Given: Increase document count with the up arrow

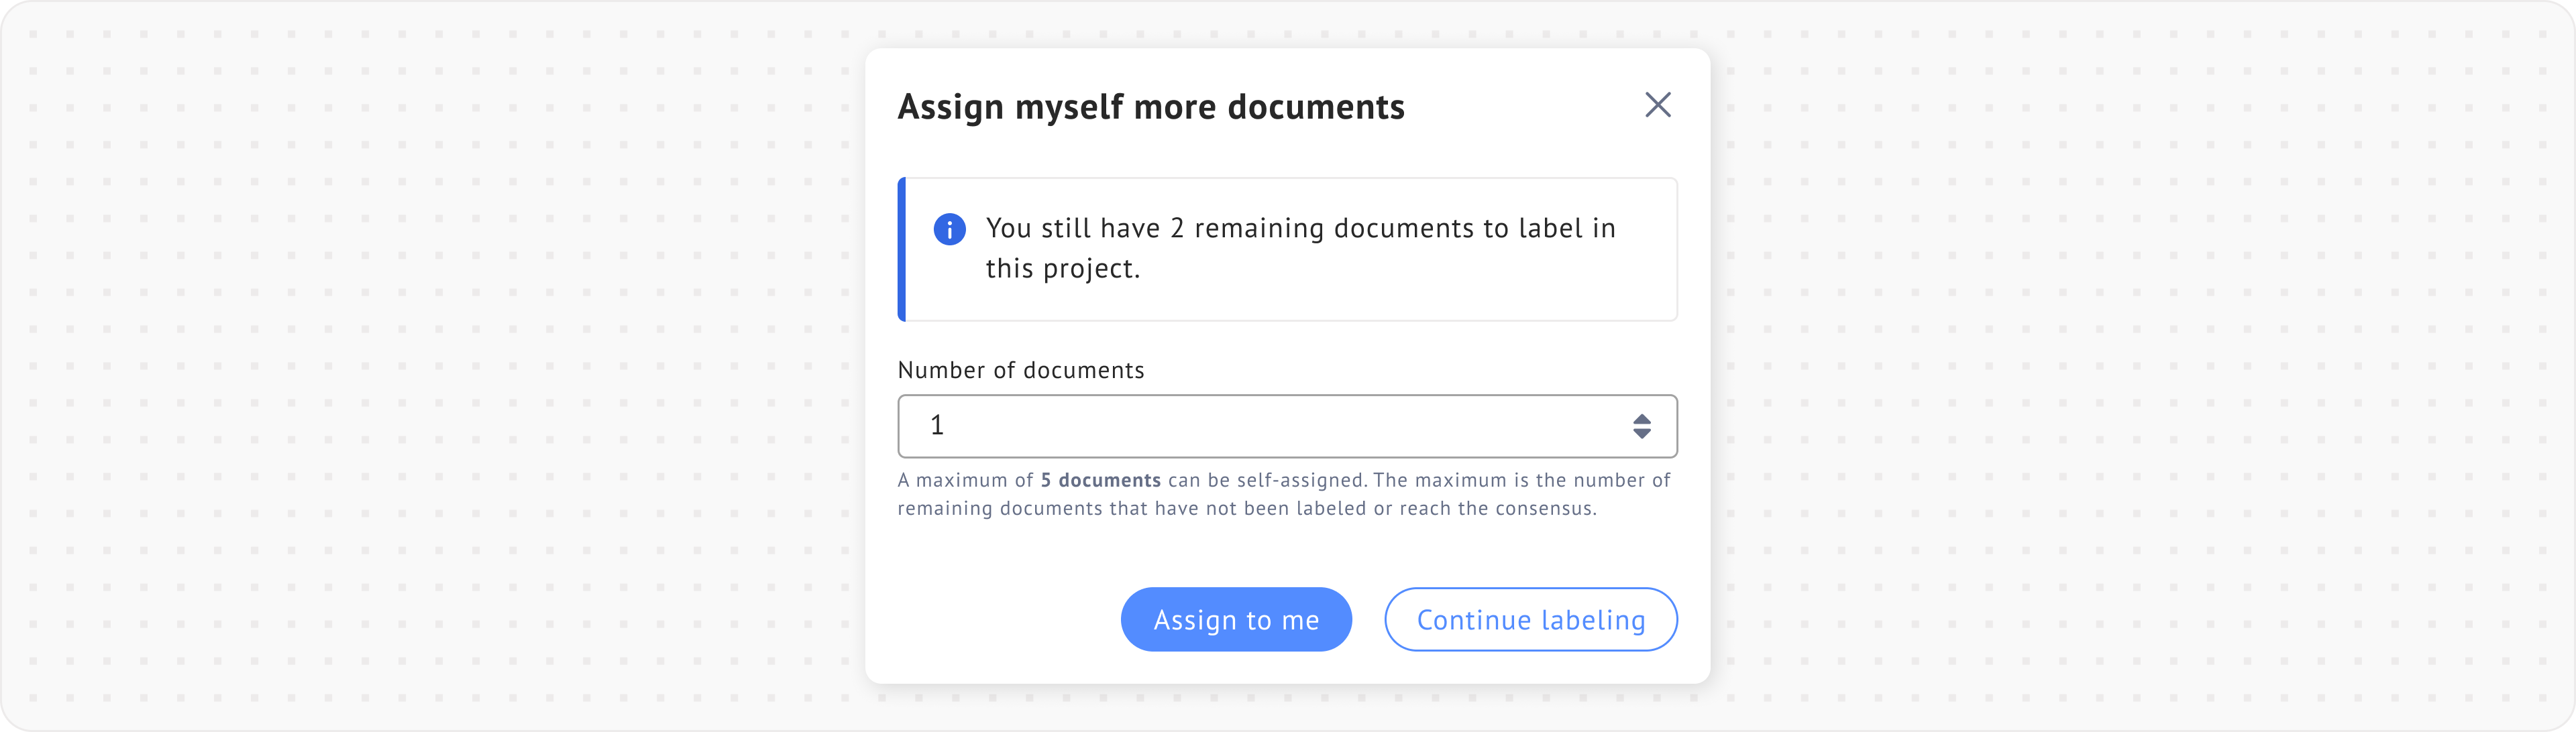Looking at the screenshot, I should pos(1641,418).
